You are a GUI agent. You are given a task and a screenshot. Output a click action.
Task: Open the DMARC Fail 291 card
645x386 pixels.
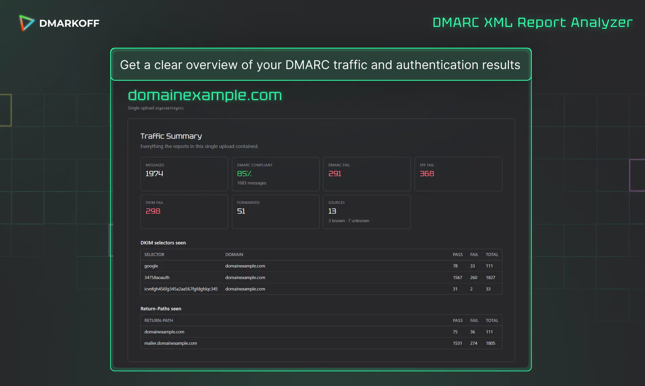coord(367,174)
